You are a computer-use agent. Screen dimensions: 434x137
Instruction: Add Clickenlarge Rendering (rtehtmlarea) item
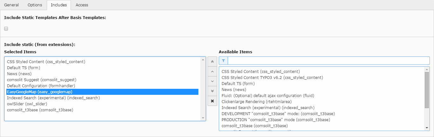pos(322,101)
